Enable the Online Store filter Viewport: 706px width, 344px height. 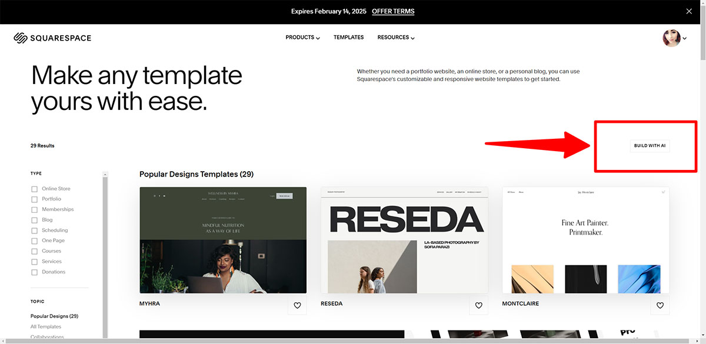(x=34, y=188)
